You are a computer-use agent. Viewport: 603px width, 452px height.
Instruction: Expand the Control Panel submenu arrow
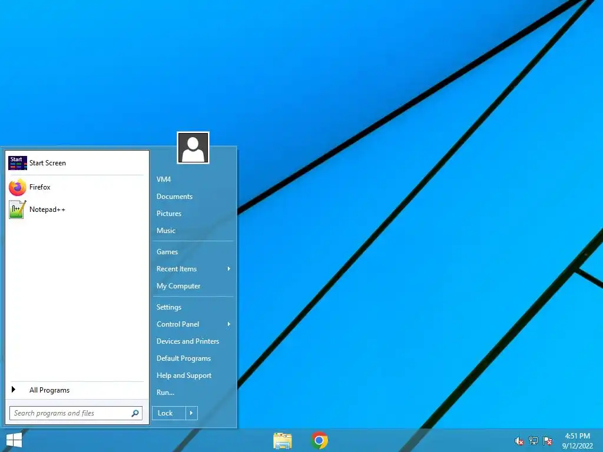point(229,324)
